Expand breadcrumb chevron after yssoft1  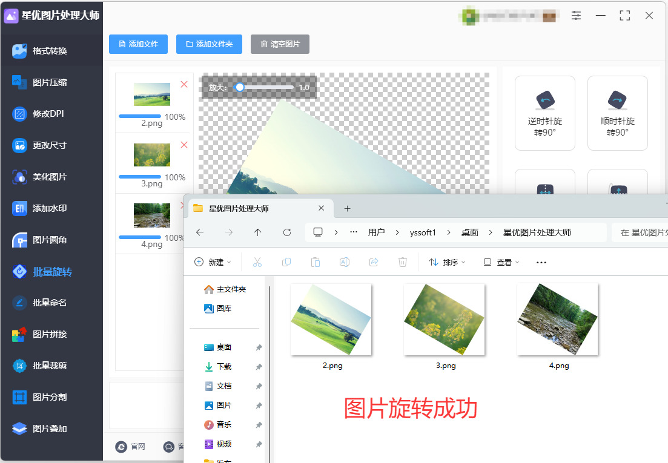pos(449,232)
